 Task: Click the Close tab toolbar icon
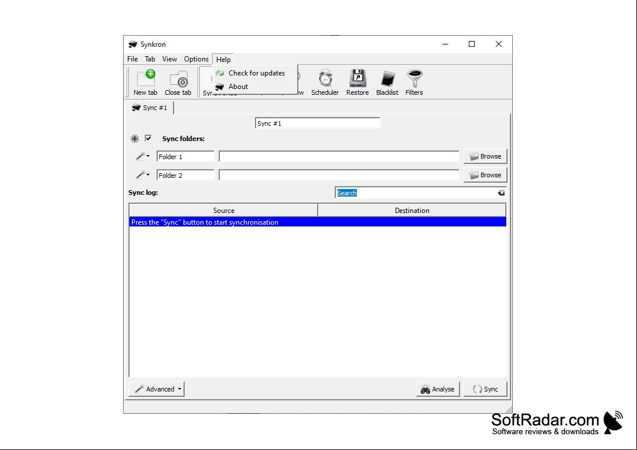click(178, 83)
